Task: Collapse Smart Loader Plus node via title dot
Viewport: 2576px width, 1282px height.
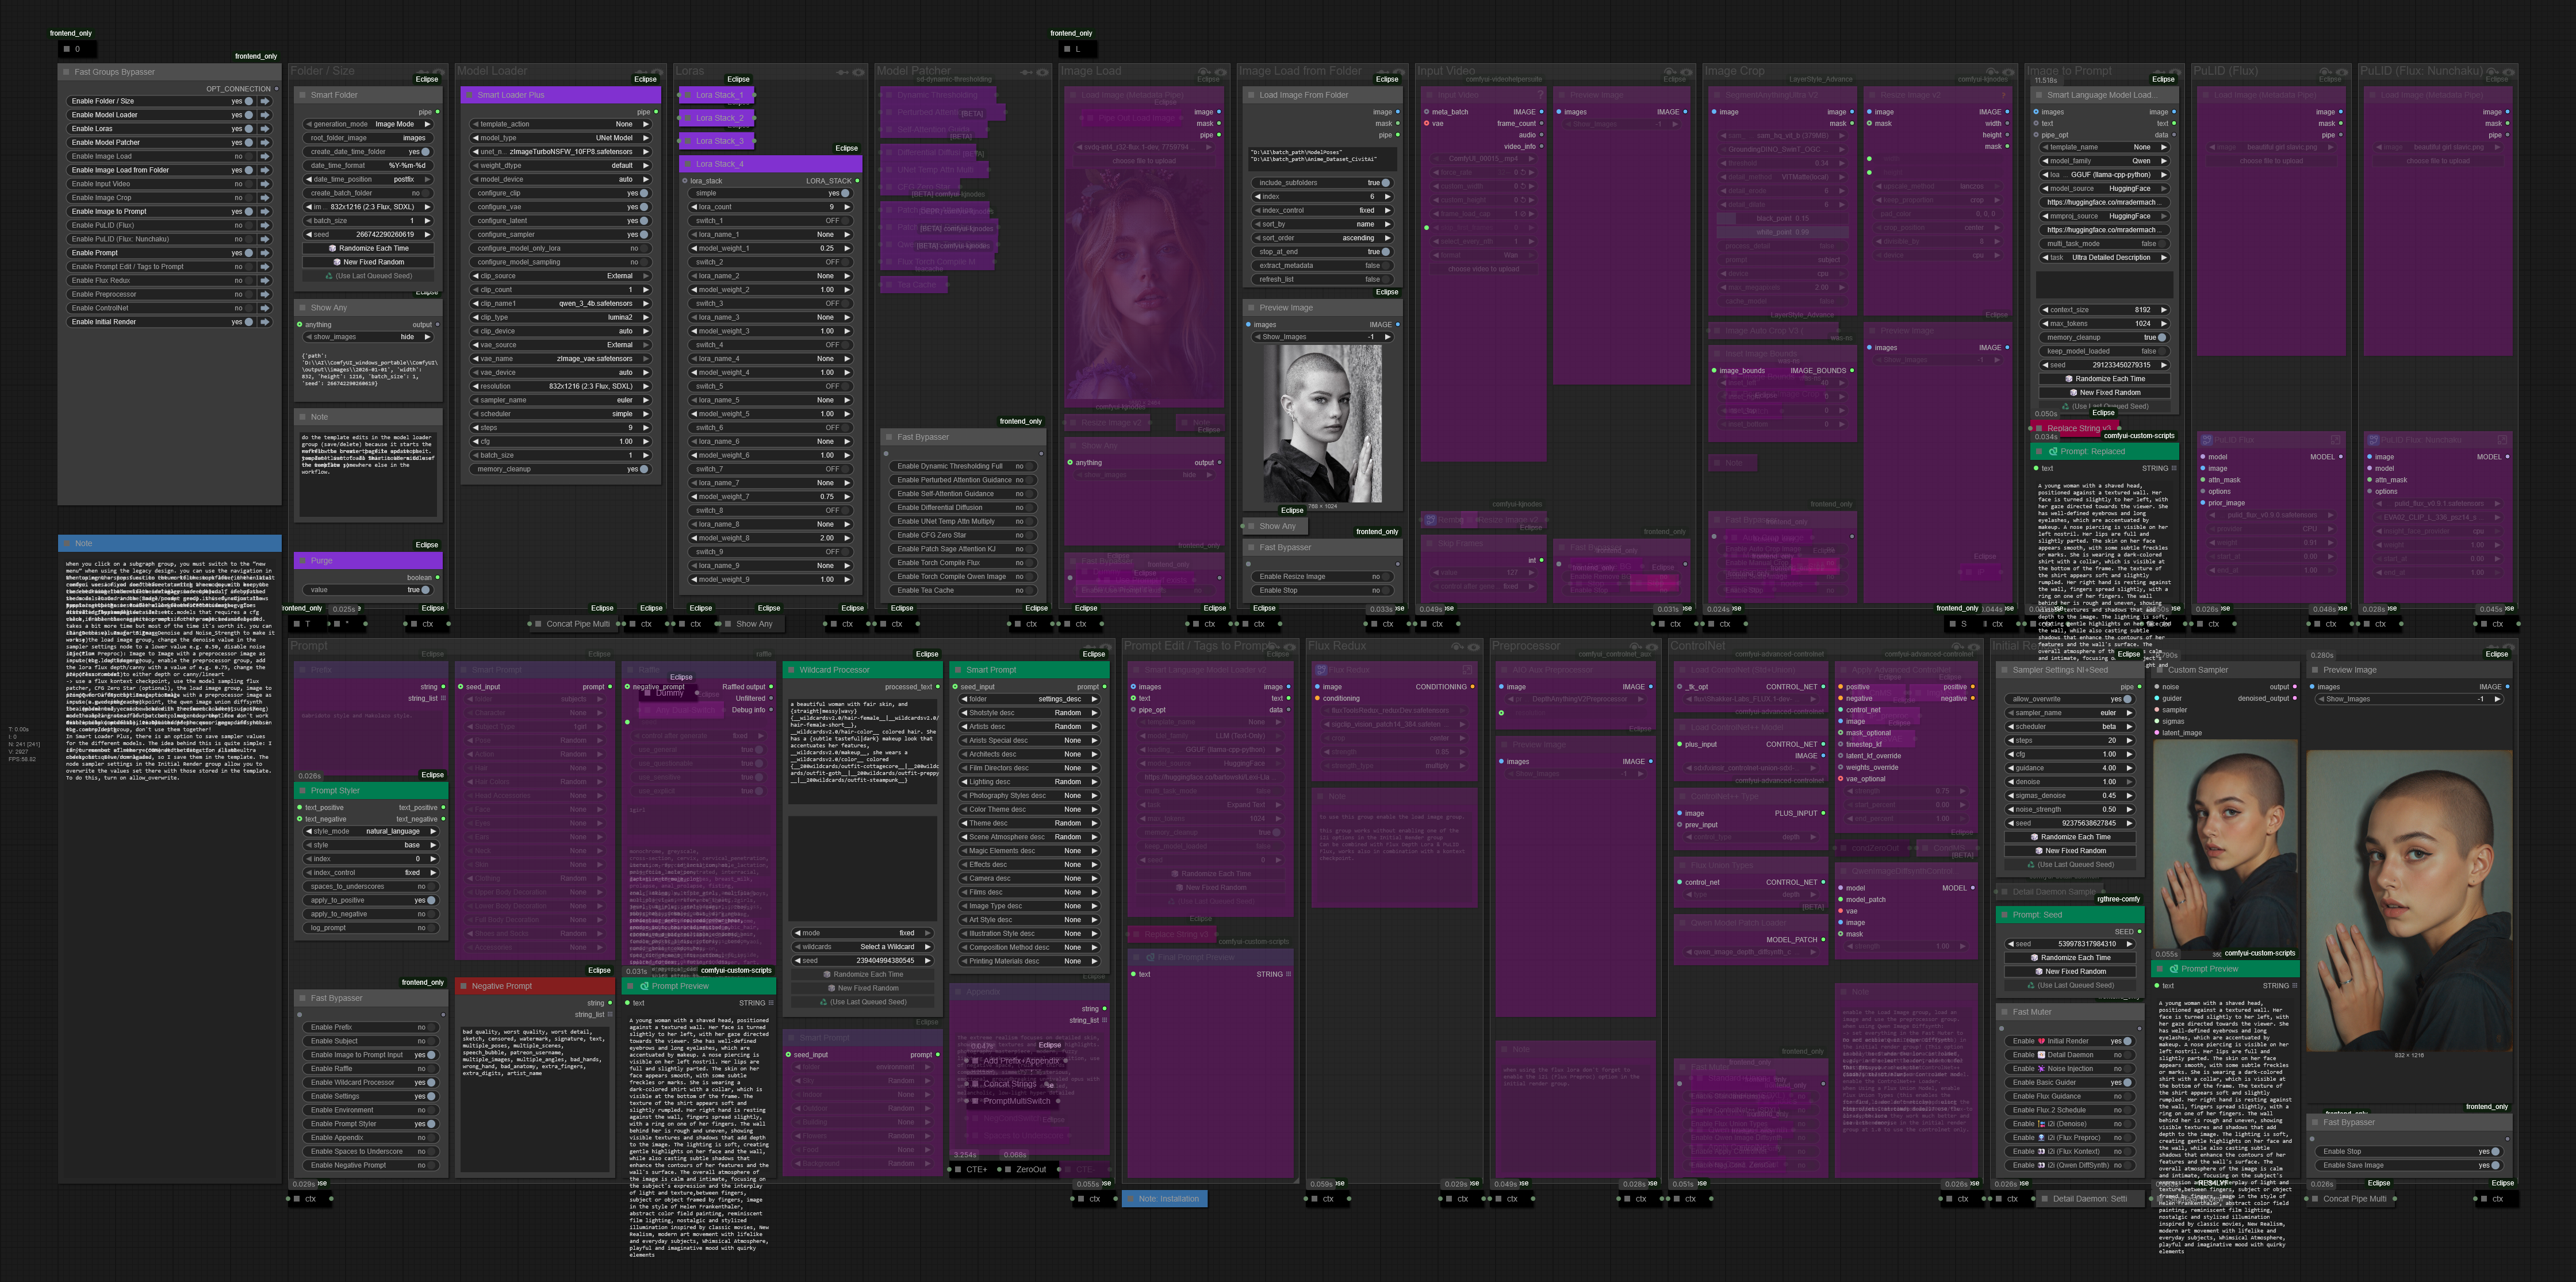Action: pyautogui.click(x=469, y=95)
